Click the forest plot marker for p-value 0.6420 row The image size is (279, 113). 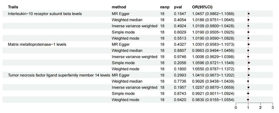[x=248, y=100]
